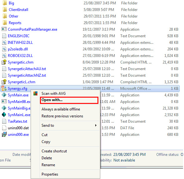The image size is (184, 179).
Task: Select the SynMain.exe file name
Action: [18, 95]
